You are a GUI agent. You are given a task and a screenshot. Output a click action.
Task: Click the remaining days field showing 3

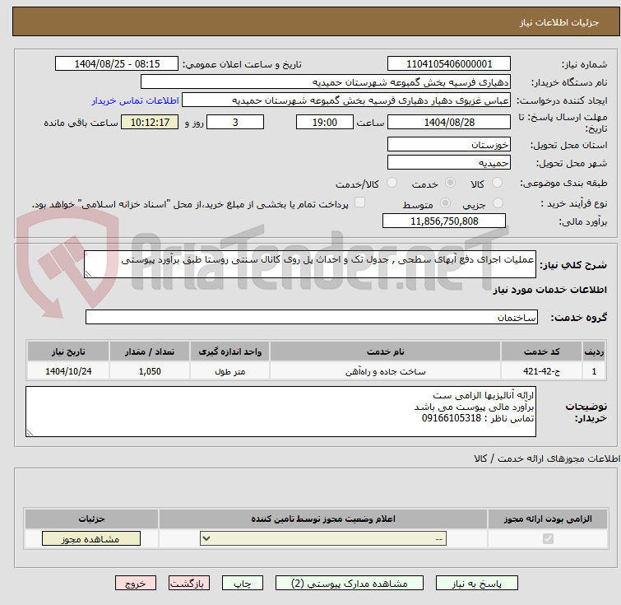(x=235, y=122)
